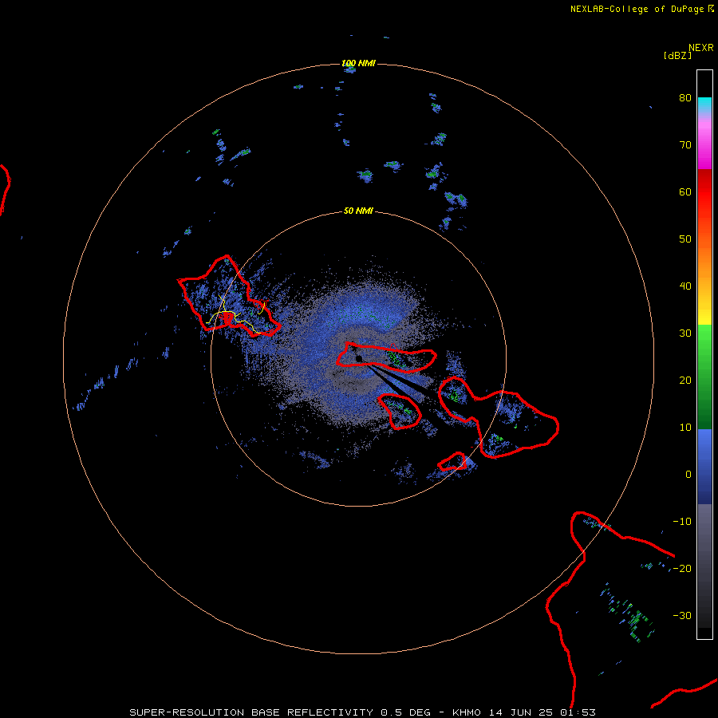
Task: Select the 60 value on the dBZ scale
Action: point(685,191)
